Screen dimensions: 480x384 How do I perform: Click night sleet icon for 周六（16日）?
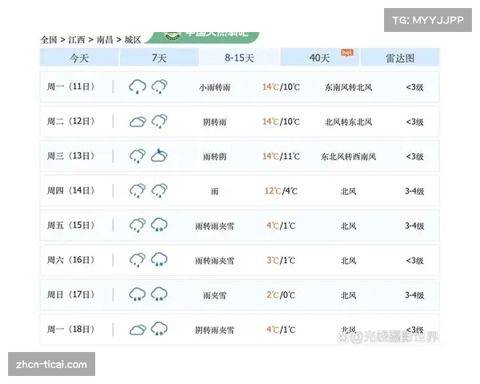click(x=159, y=259)
